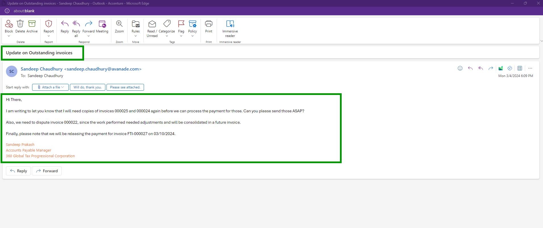The width and height of the screenshot is (543, 228).
Task: Click the Zoom magnifier icon
Action: (x=119, y=24)
